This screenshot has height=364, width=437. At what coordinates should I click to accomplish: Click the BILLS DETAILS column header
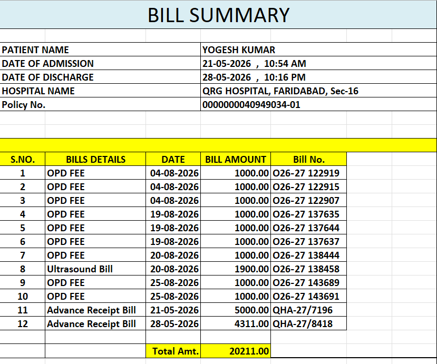(x=95, y=159)
